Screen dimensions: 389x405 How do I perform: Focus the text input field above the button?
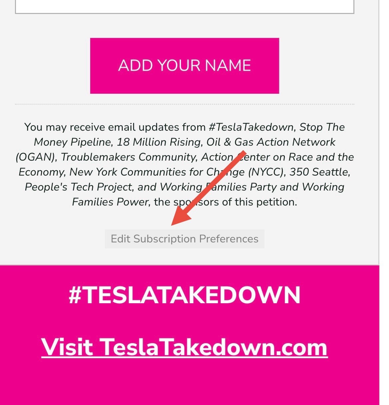pos(184,7)
